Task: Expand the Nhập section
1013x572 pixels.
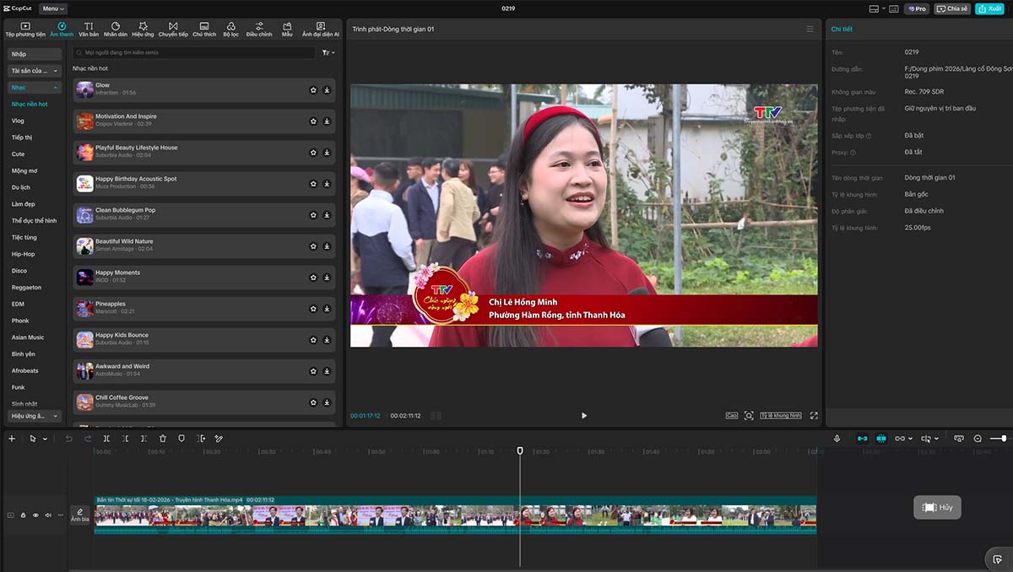Action: coord(35,54)
